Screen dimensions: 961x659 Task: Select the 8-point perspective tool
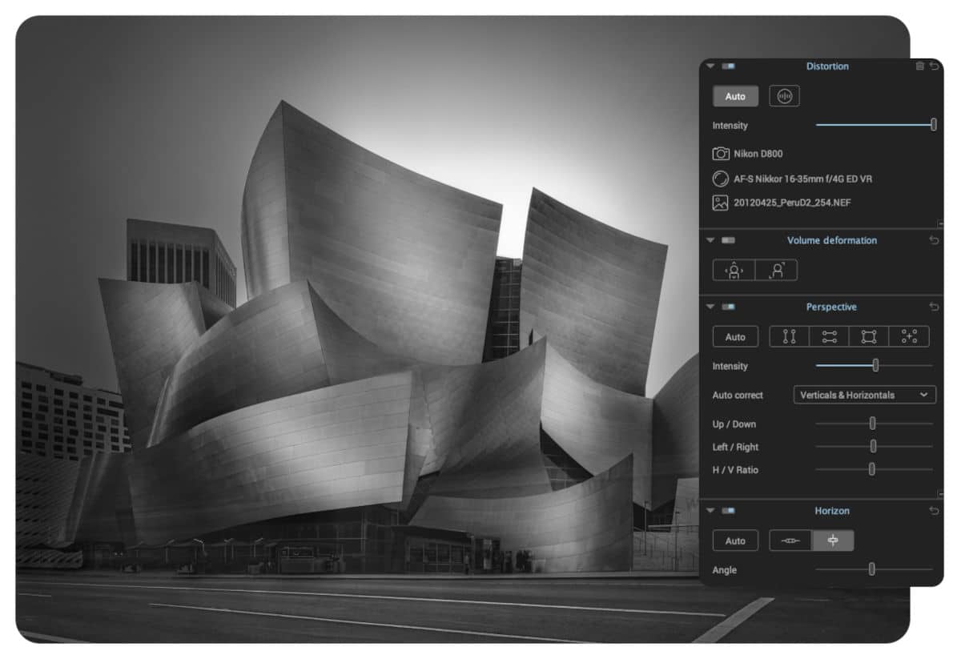click(909, 337)
